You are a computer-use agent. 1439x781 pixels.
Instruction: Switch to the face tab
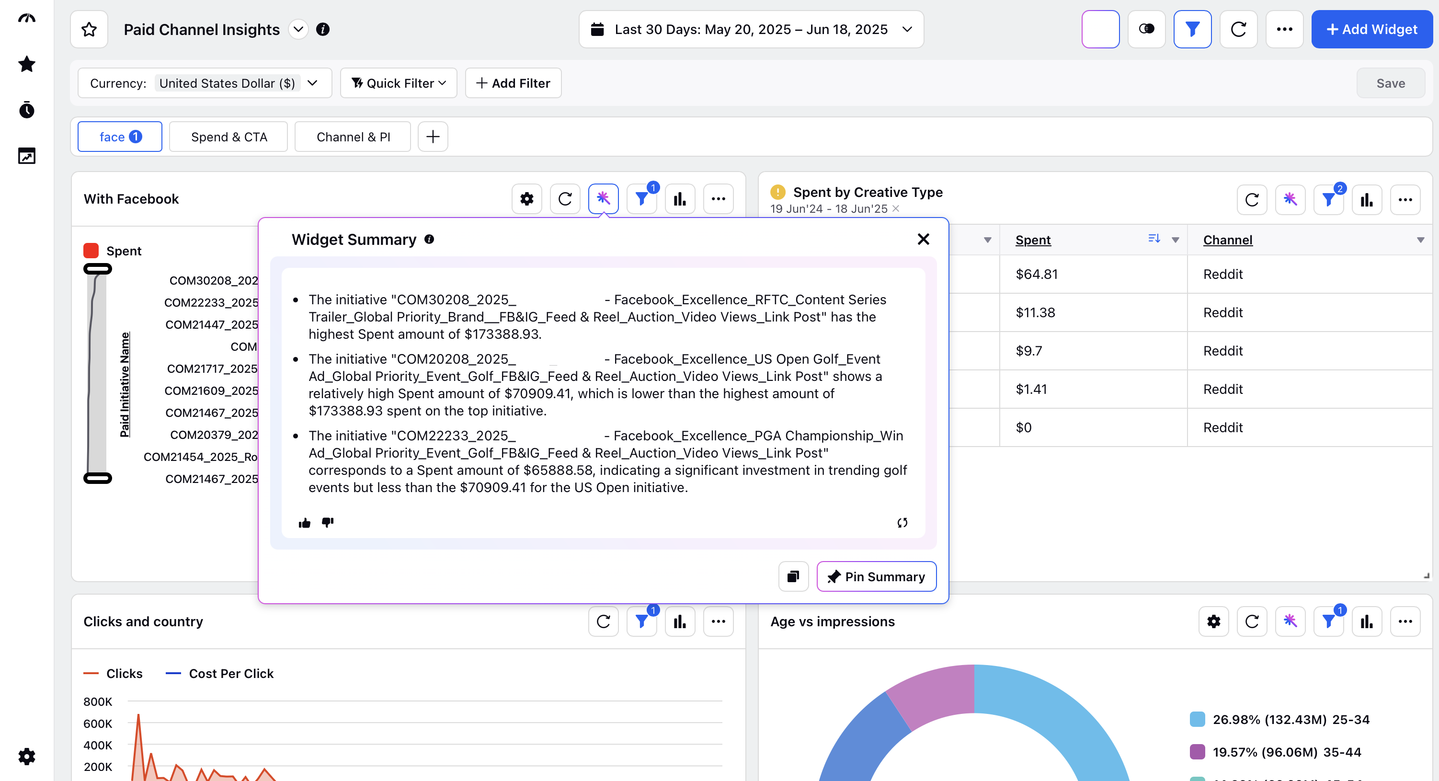point(120,137)
